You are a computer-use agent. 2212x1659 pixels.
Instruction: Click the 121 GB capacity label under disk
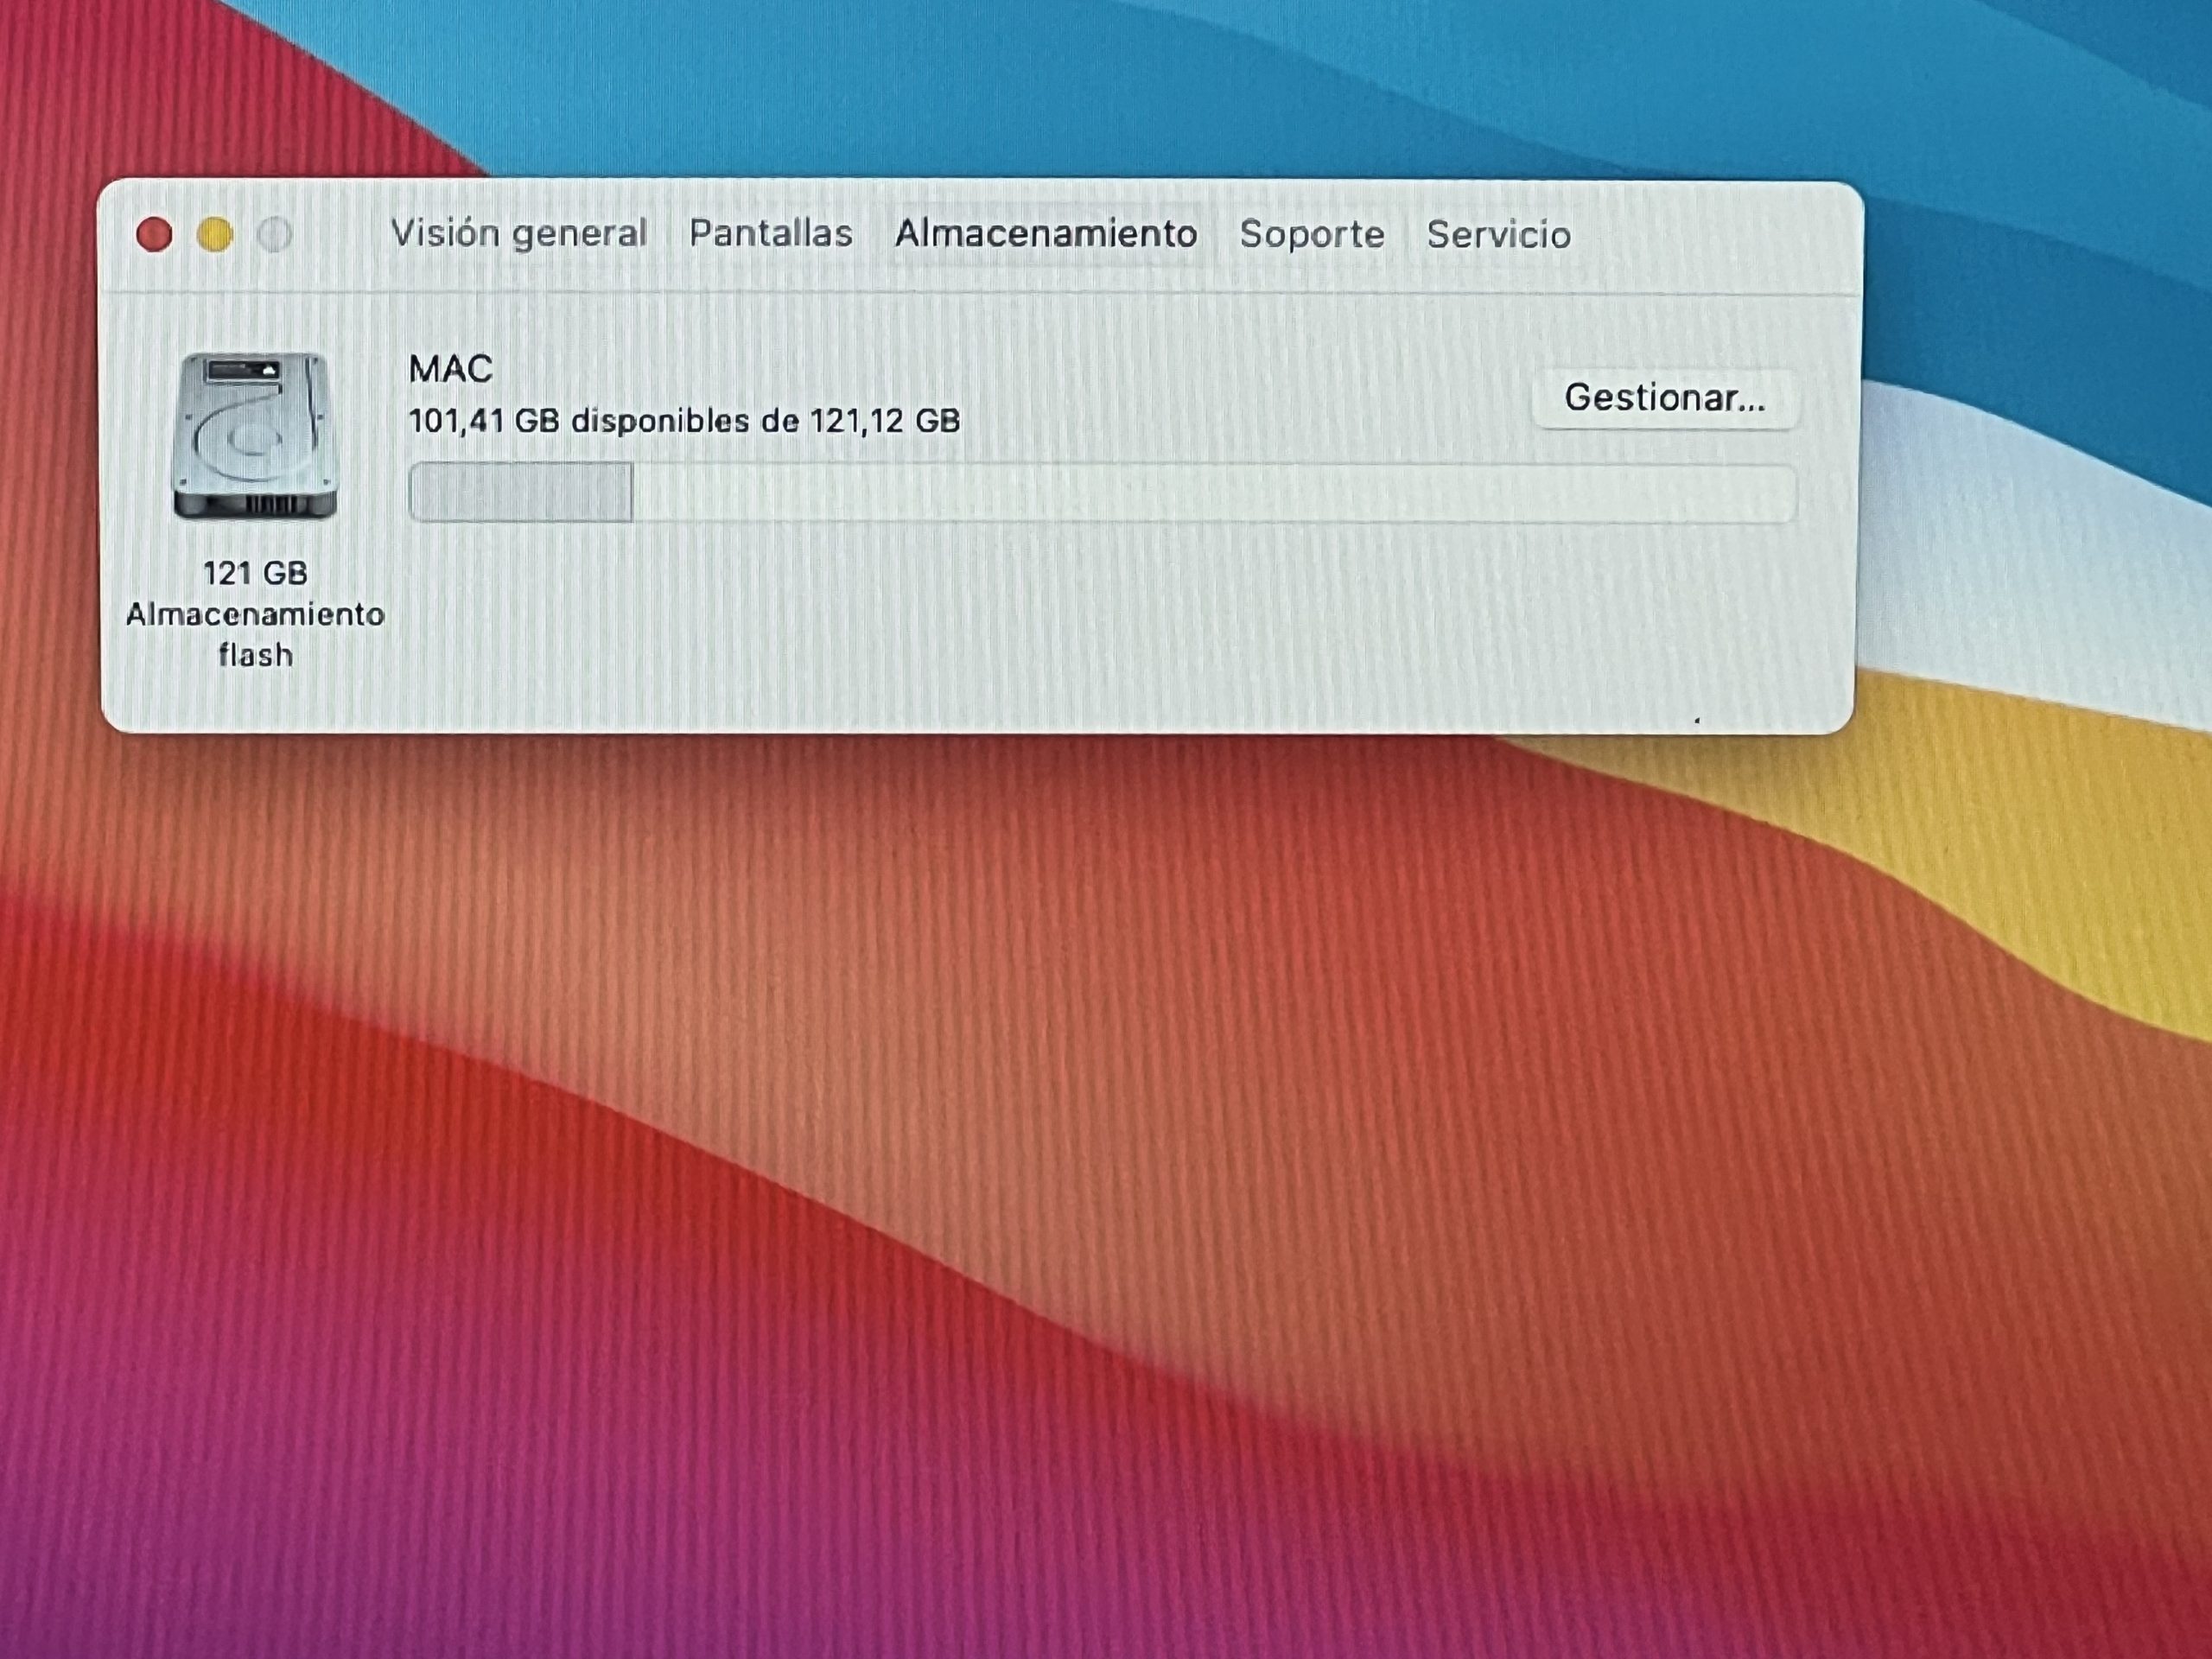click(x=255, y=573)
